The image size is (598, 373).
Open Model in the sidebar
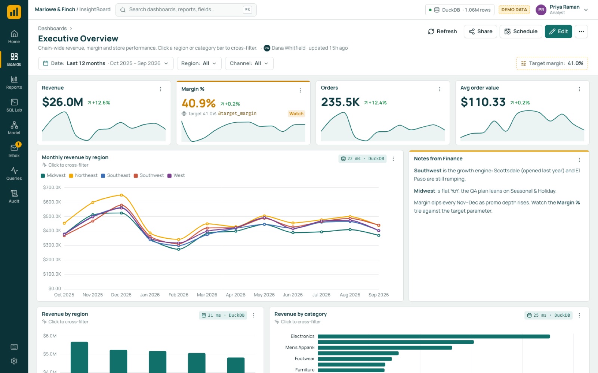point(14,128)
